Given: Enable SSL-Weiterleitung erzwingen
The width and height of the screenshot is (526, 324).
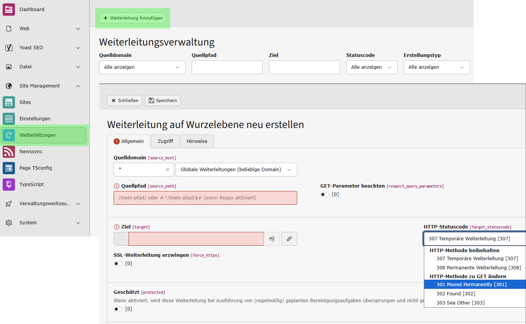Looking at the screenshot, I should point(118,263).
